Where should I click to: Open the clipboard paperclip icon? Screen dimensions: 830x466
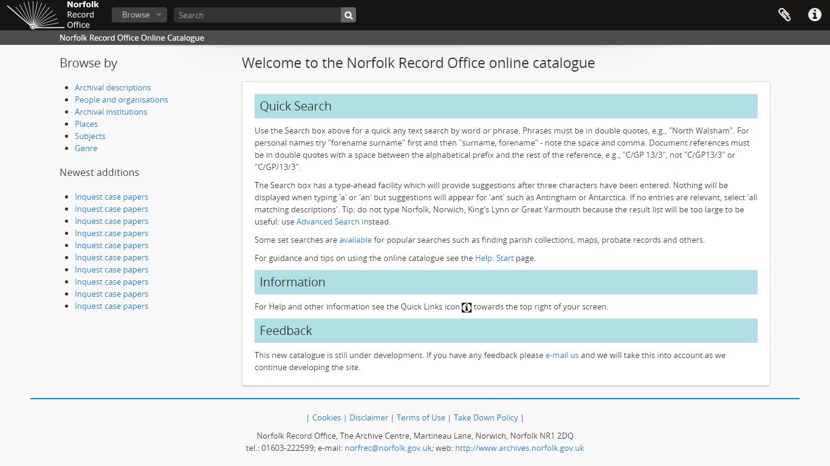(784, 15)
